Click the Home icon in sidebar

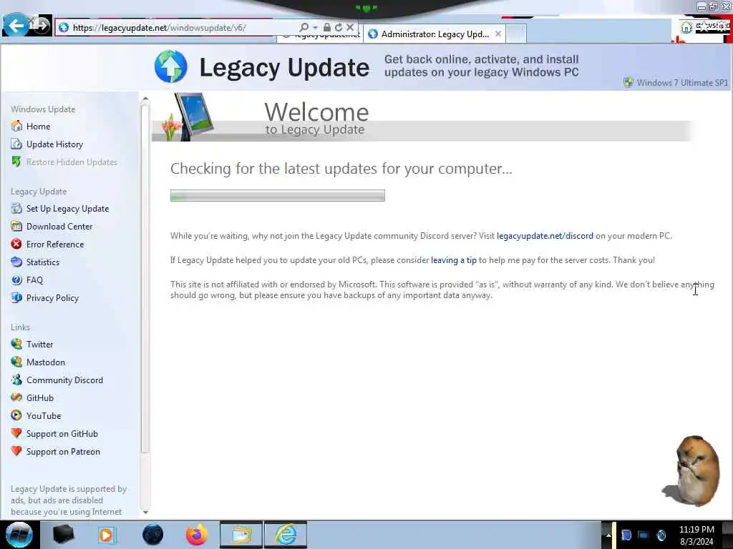16,126
